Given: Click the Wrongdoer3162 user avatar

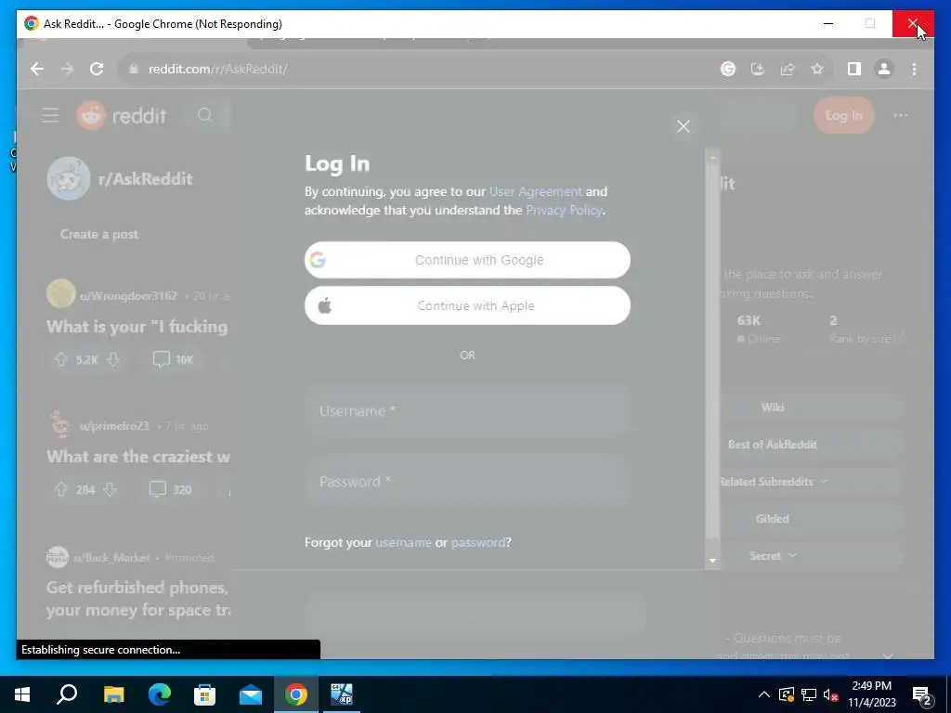Looking at the screenshot, I should 60,294.
